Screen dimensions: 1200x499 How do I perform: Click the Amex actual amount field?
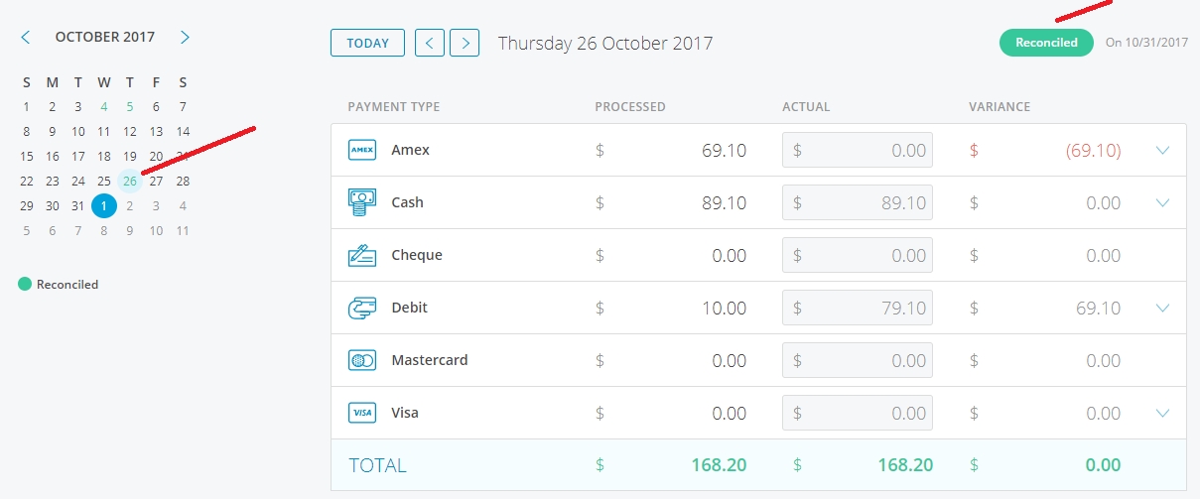click(x=858, y=150)
